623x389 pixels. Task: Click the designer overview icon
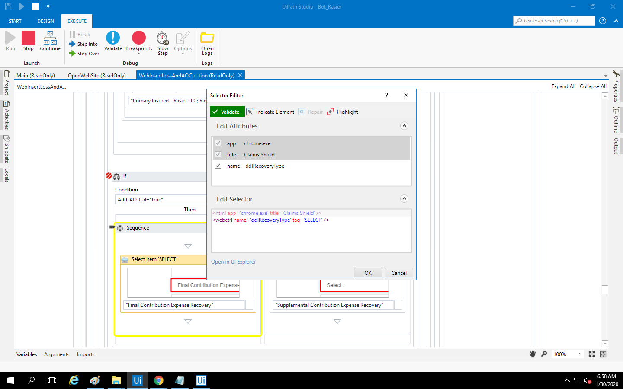pos(603,354)
